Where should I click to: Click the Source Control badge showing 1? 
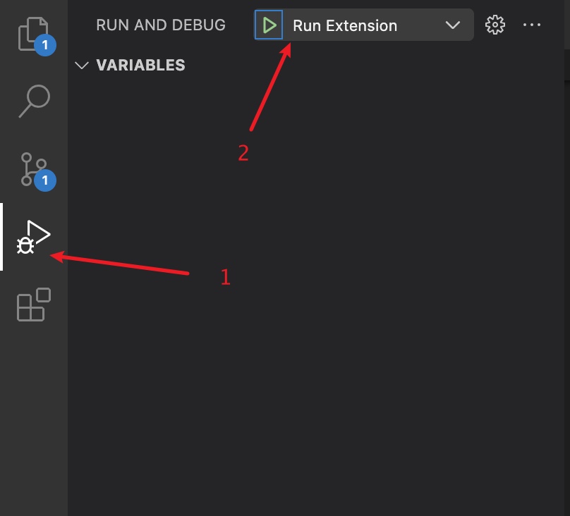(x=45, y=180)
